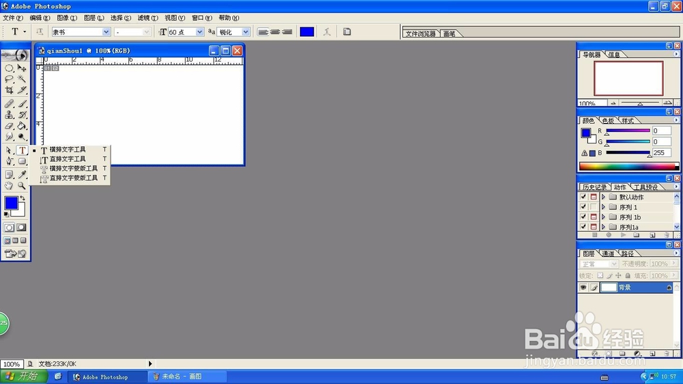Toggle checkbox for 序列 1 action set
The height and width of the screenshot is (384, 683).
coord(583,207)
